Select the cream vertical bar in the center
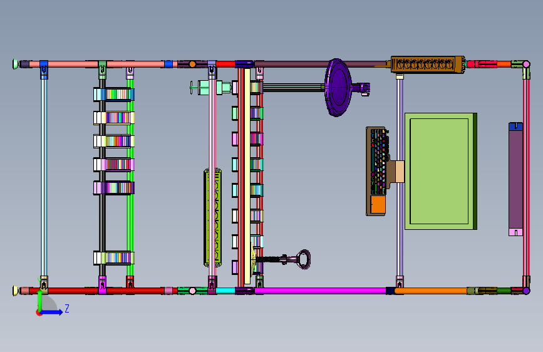The width and height of the screenshot is (543, 352). [x=247, y=176]
